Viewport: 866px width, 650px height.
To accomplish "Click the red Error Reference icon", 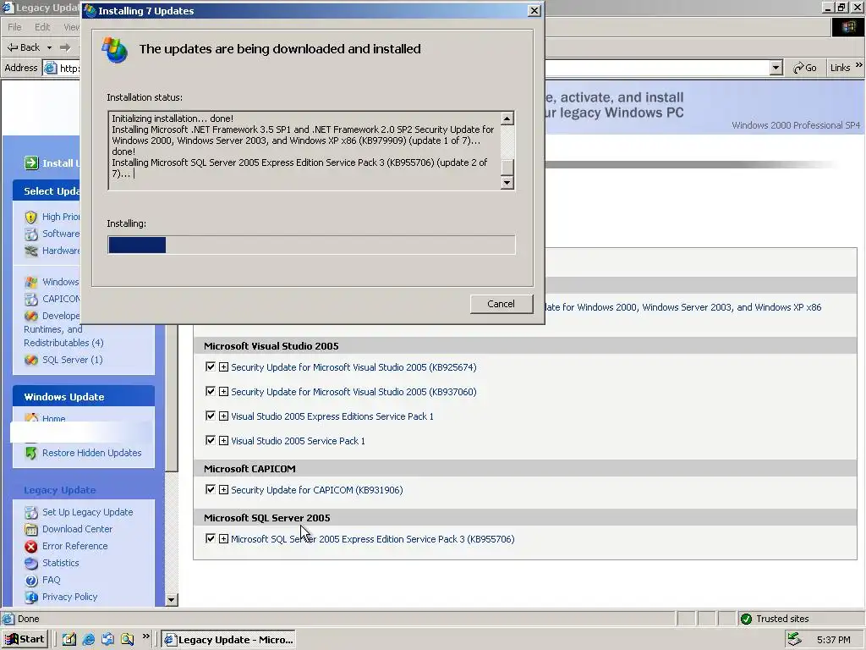I will pos(31,546).
